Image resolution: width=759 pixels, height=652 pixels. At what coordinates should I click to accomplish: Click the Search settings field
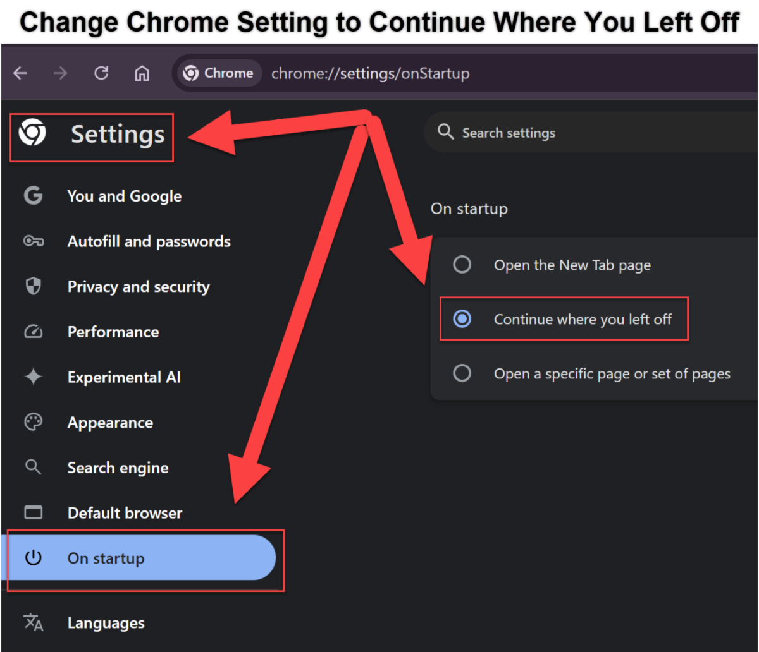[569, 133]
